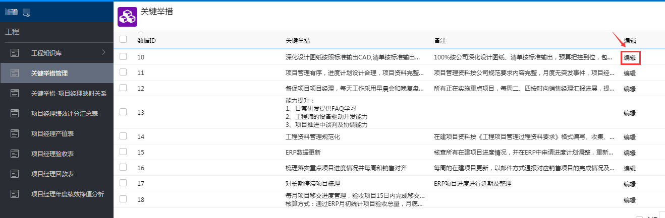Click the icon beside 项目经理产值表
Viewport: 665px width, 218px height.
pos(15,133)
